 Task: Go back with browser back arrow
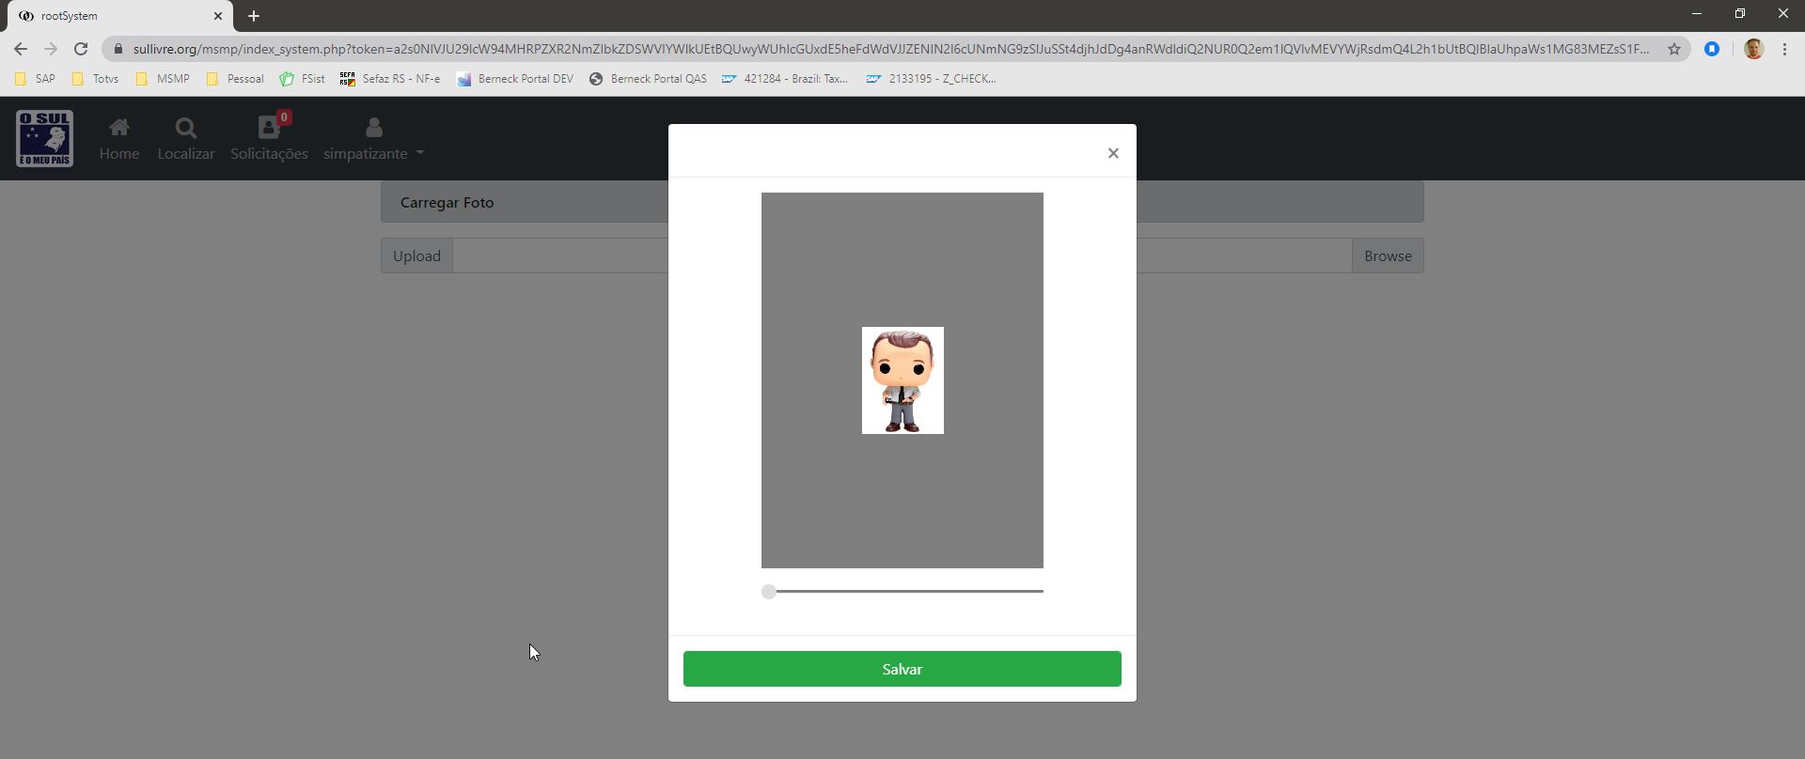(21, 49)
